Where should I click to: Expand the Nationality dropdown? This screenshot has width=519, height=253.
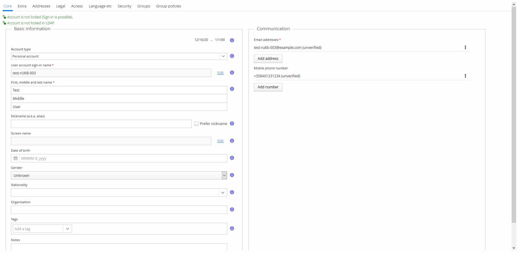point(223,193)
